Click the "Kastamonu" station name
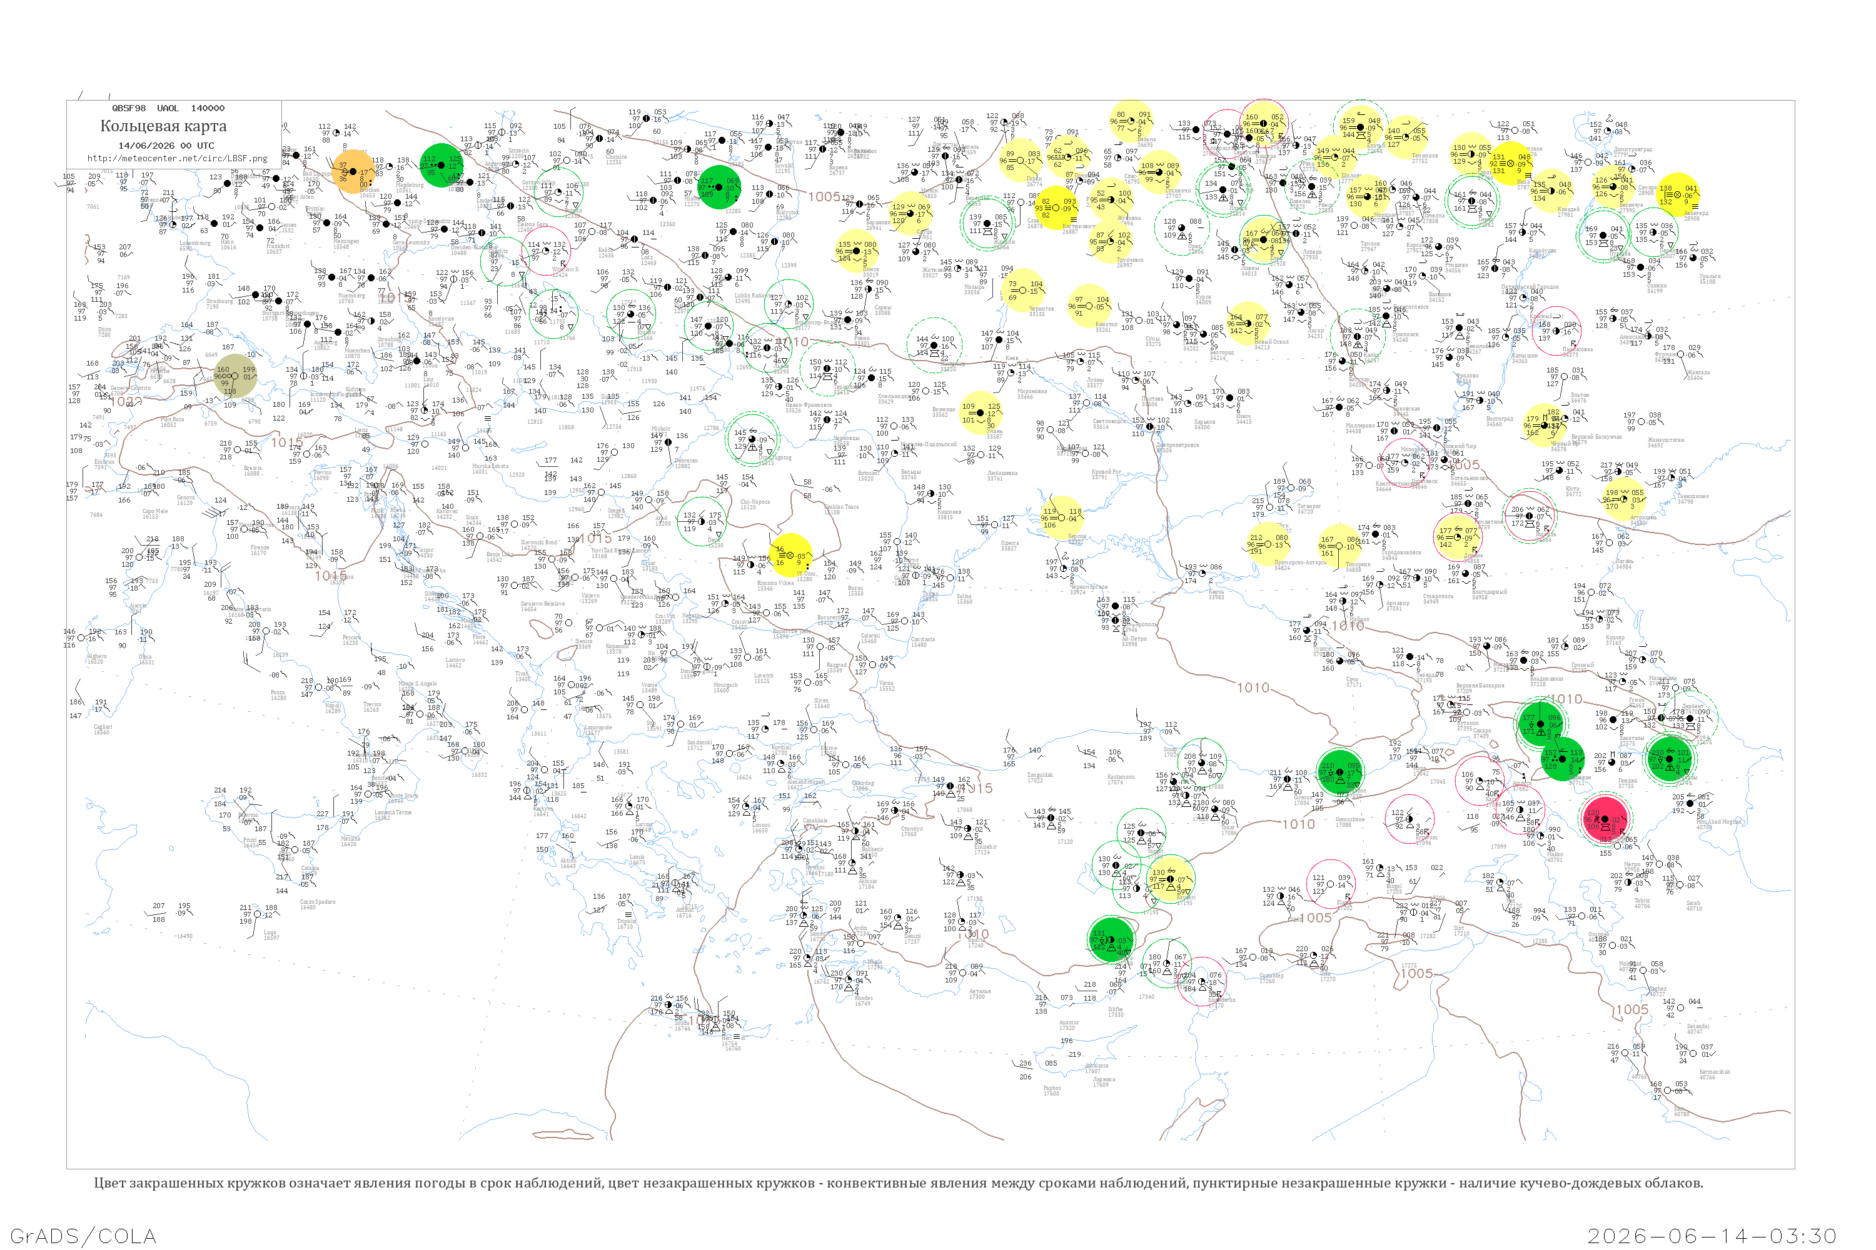Viewport: 1876px width, 1250px height. tap(1121, 777)
